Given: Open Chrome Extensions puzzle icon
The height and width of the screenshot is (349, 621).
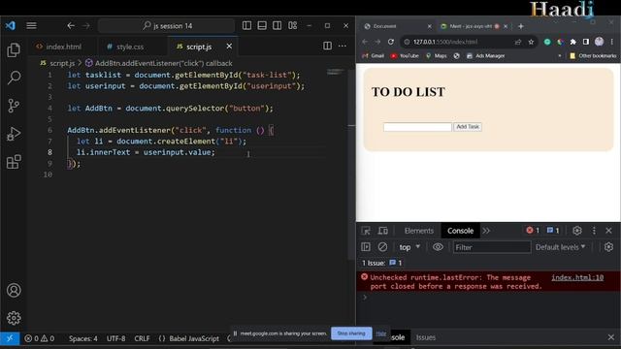Looking at the screenshot, I should (573, 42).
